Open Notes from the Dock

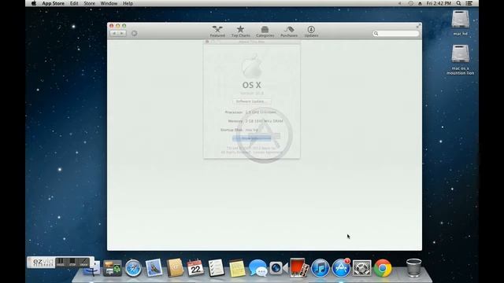[x=237, y=268]
